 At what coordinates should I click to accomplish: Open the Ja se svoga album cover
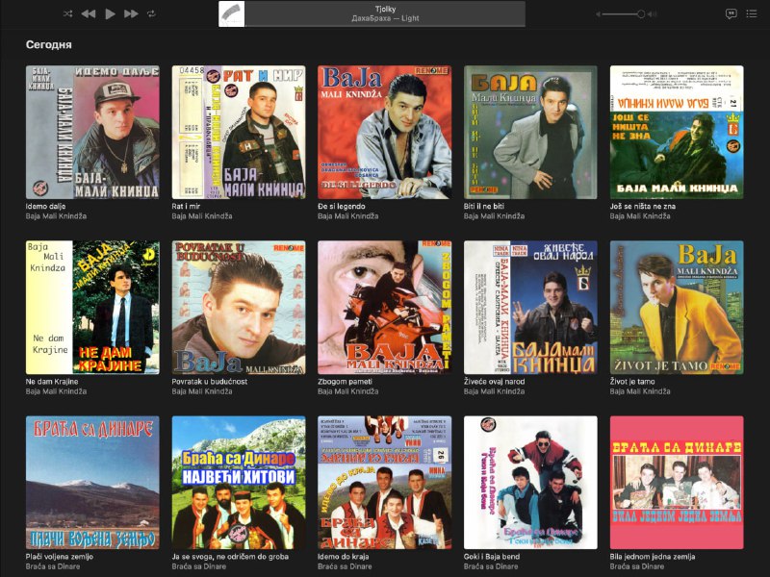point(239,483)
